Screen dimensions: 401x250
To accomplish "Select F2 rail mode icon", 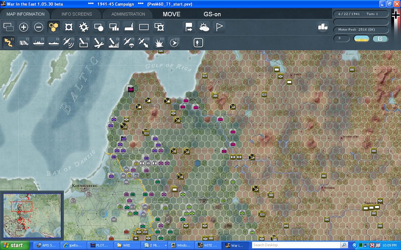I will (x=24, y=42).
